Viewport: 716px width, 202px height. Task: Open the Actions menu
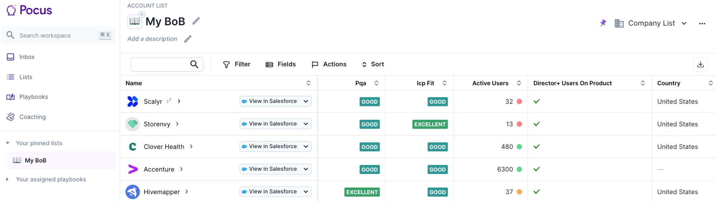[329, 64]
